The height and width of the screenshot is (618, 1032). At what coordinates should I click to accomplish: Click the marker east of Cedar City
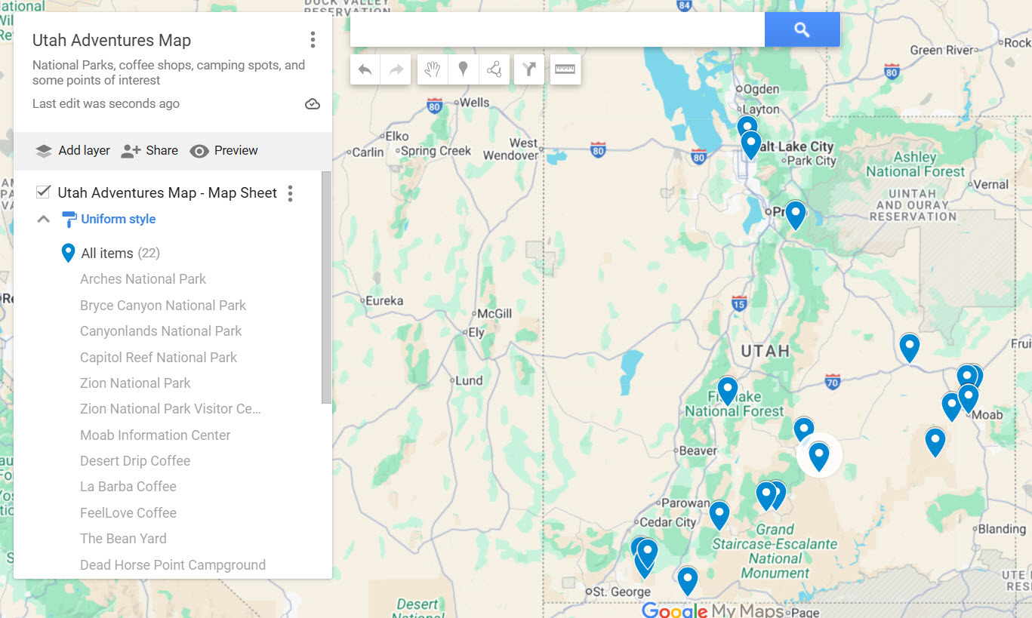pos(719,515)
